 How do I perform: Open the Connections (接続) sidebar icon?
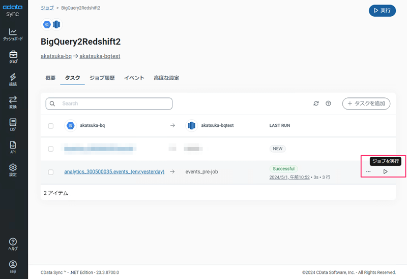pyautogui.click(x=13, y=80)
